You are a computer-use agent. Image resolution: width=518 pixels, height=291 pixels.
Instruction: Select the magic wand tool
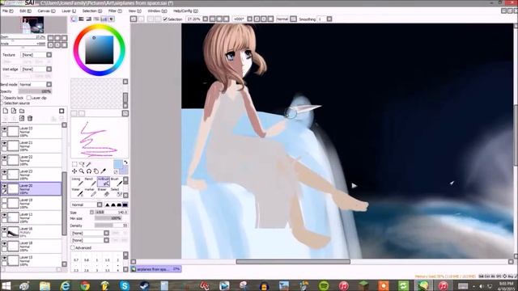[x=88, y=164]
